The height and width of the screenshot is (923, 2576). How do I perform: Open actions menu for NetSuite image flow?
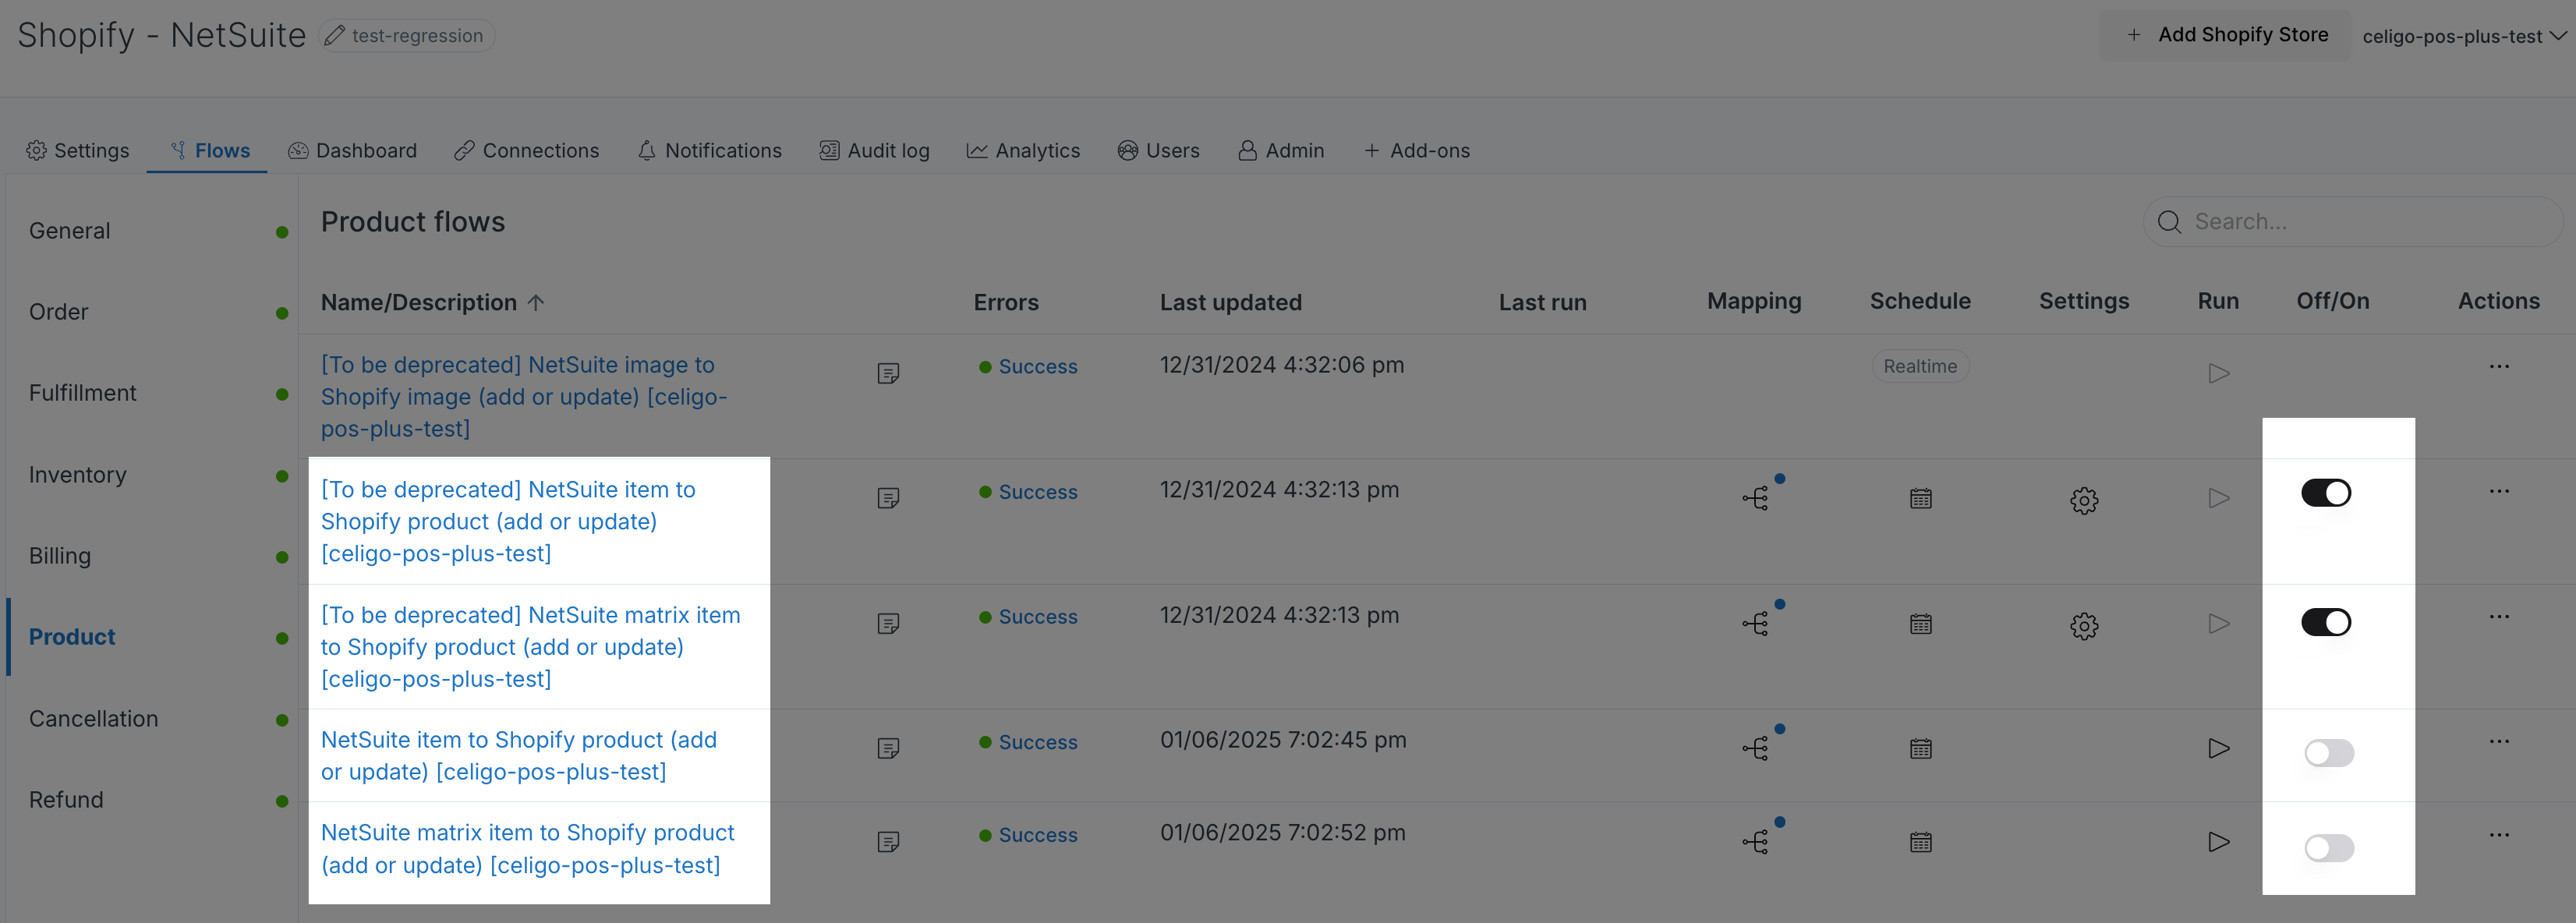point(2499,366)
